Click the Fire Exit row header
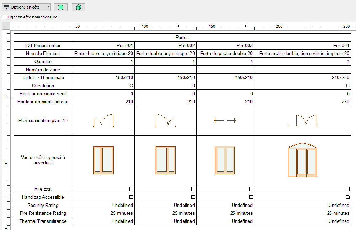 [43, 189]
